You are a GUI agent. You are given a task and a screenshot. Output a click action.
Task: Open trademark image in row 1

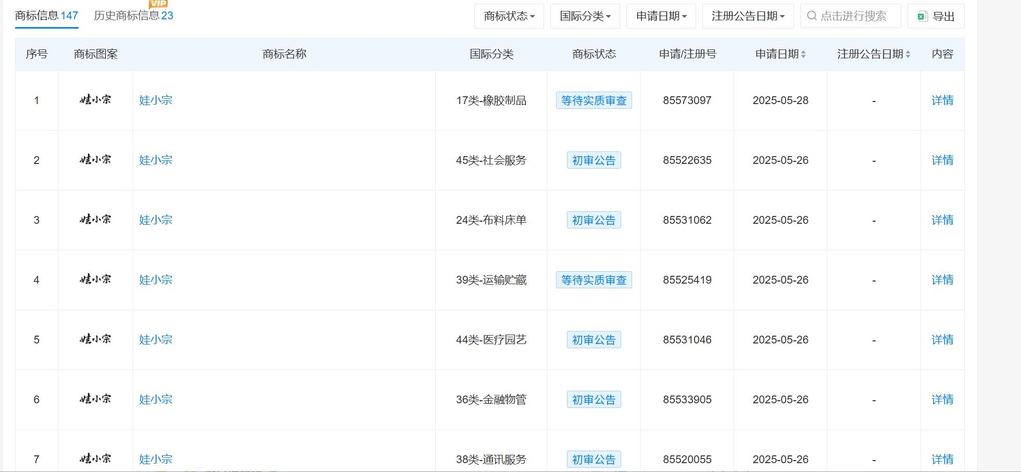pyautogui.click(x=95, y=100)
